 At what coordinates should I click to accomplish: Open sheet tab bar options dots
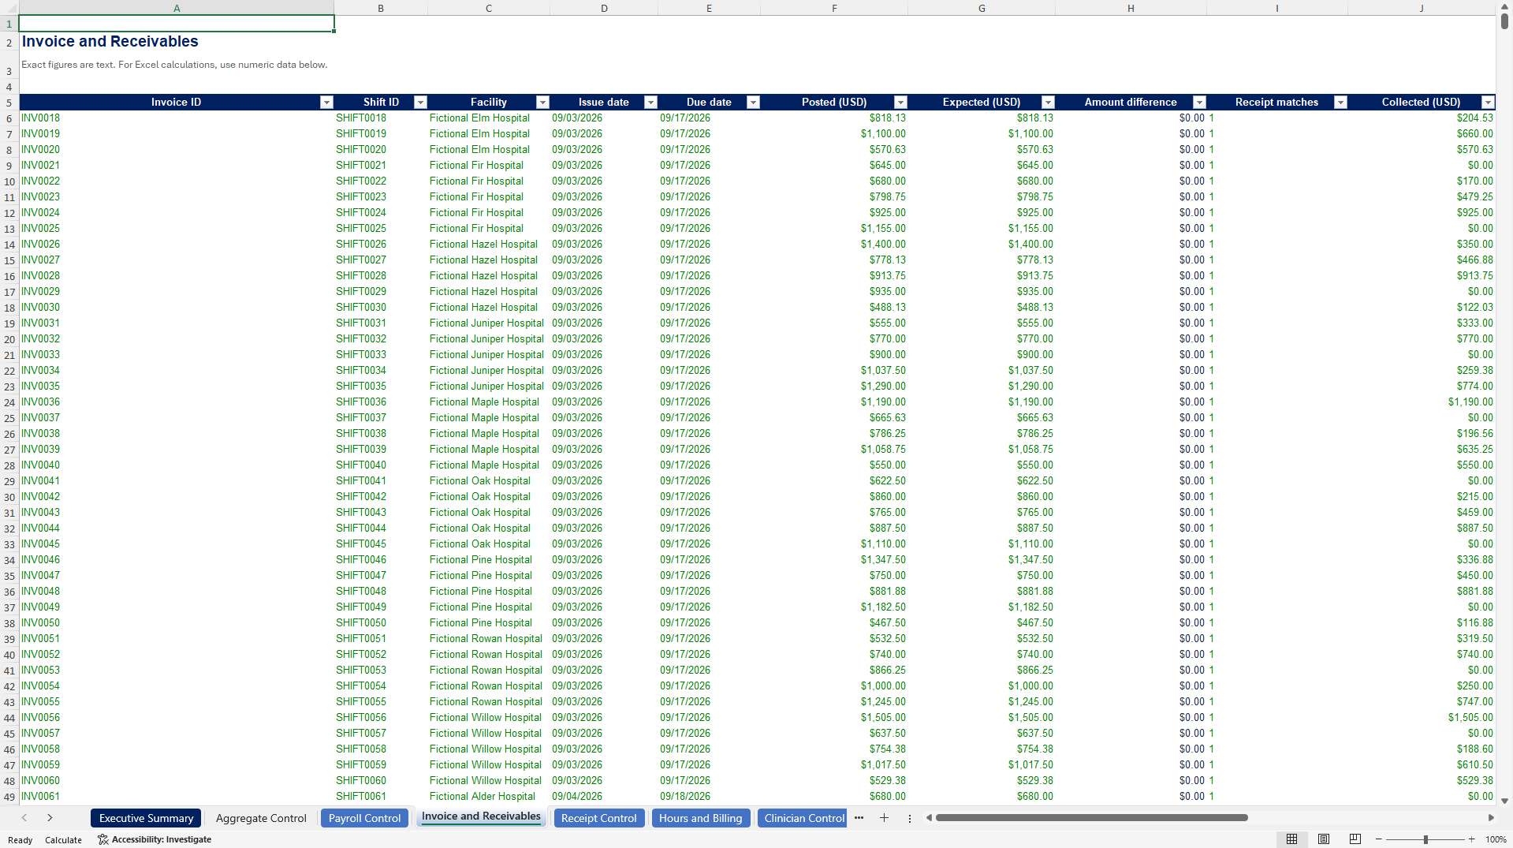tap(909, 819)
